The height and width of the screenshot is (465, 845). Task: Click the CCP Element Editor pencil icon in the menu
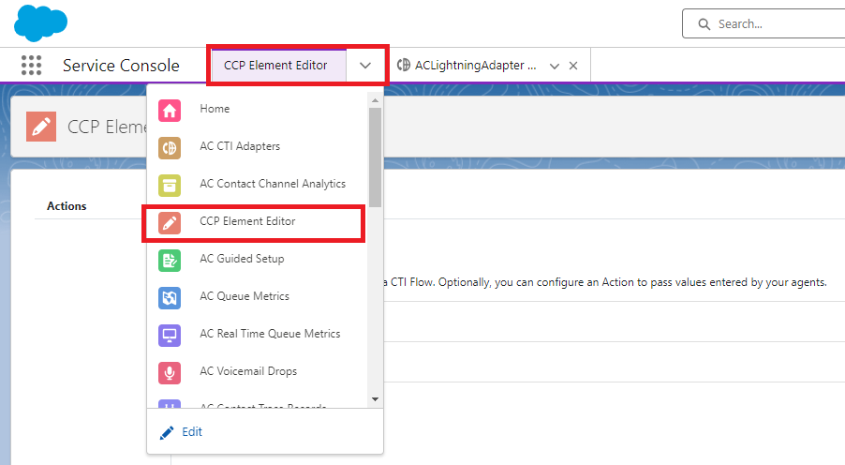click(x=170, y=223)
